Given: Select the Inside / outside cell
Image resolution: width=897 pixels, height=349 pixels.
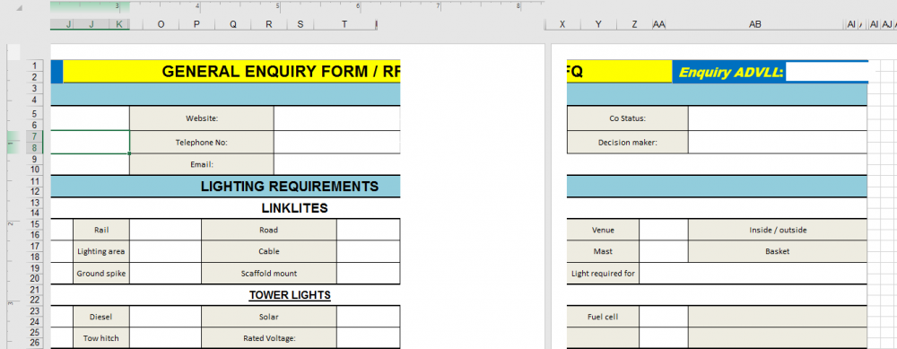Looking at the screenshot, I should point(778,230).
